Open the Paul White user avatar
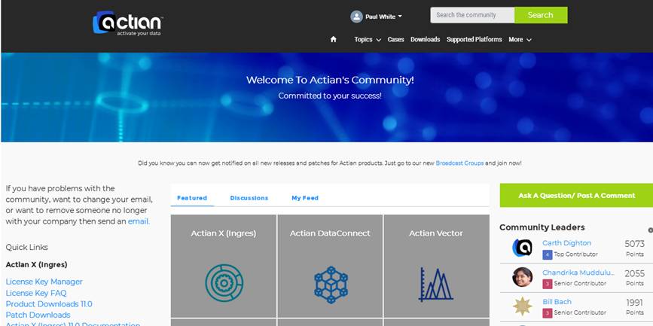Image resolution: width=653 pixels, height=326 pixels. coord(356,17)
